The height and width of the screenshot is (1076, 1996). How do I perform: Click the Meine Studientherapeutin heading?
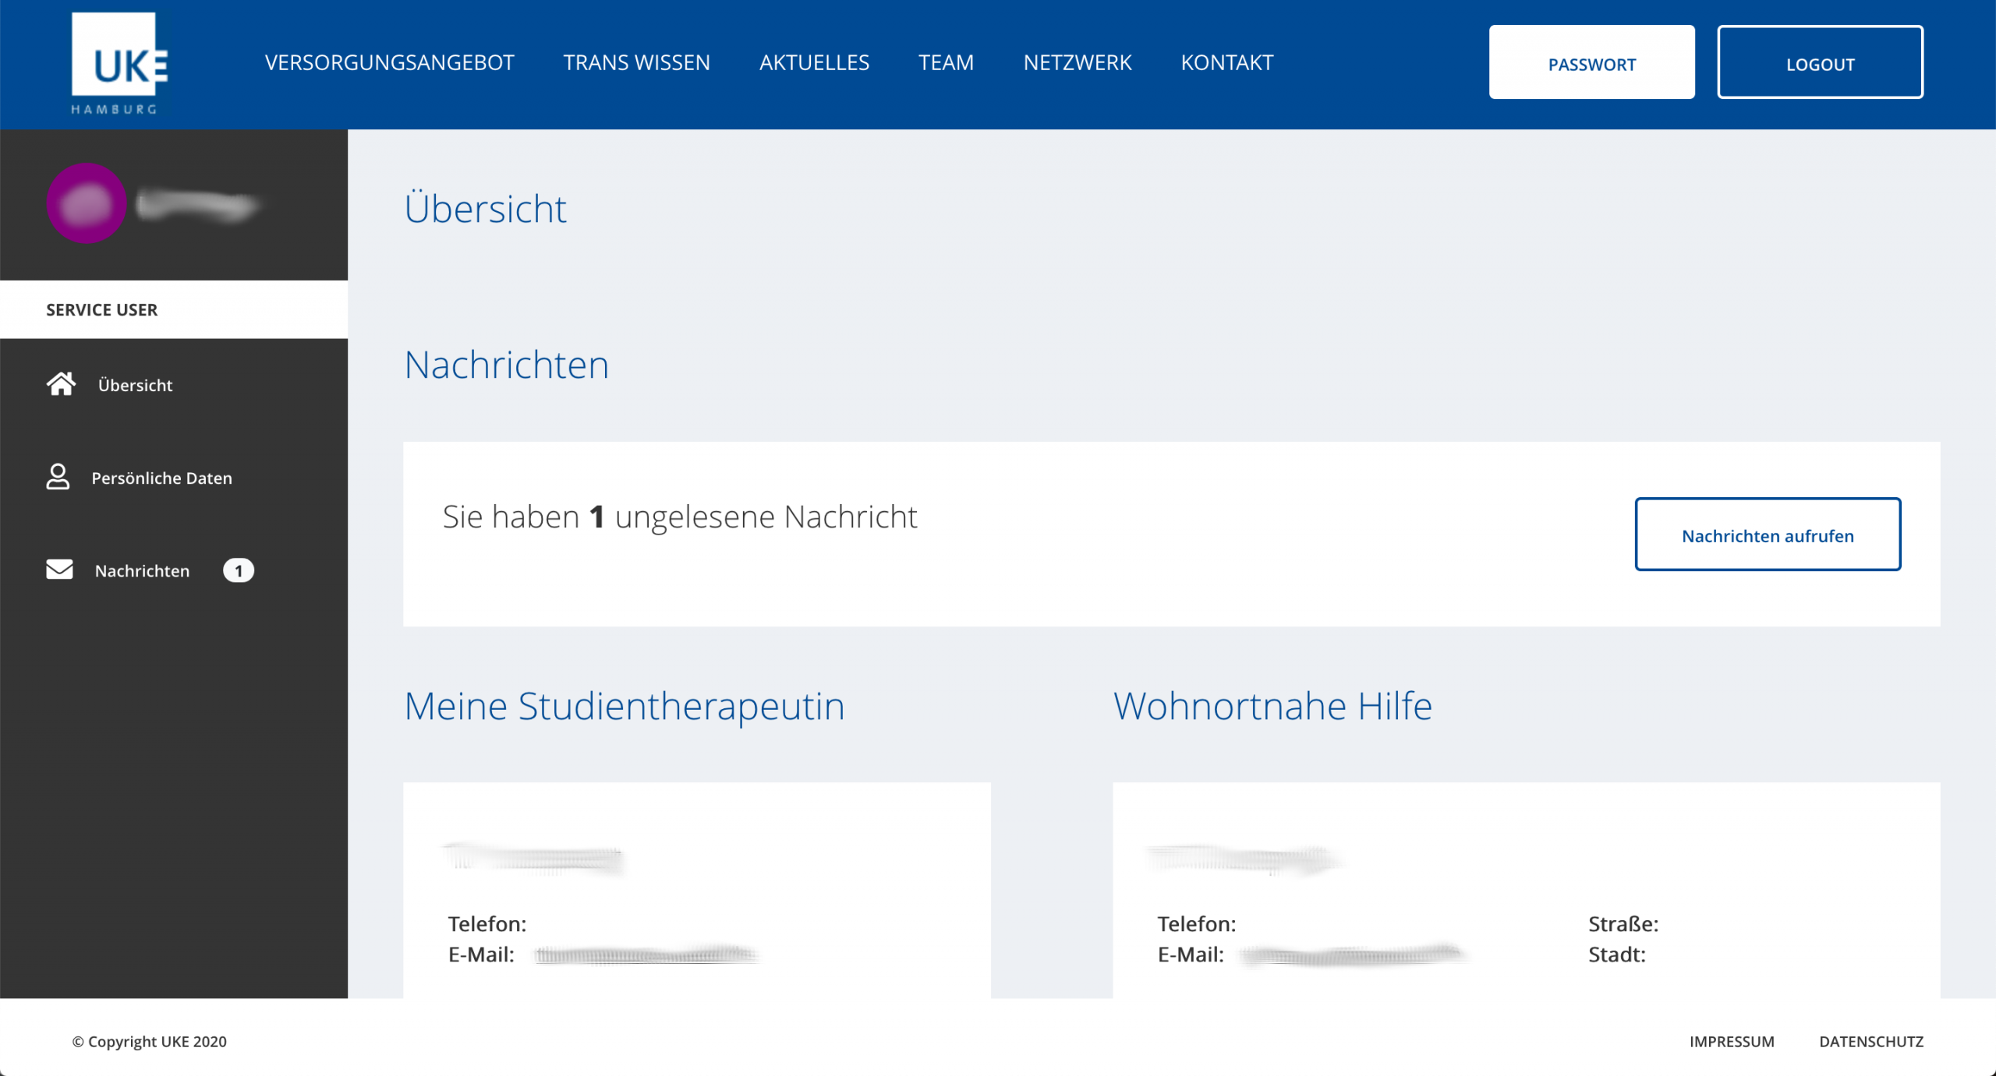click(625, 706)
